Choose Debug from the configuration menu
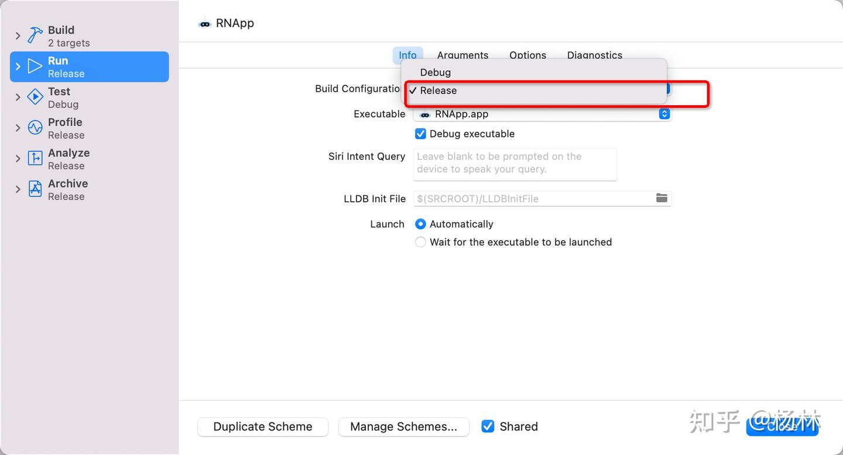843x455 pixels. click(436, 73)
